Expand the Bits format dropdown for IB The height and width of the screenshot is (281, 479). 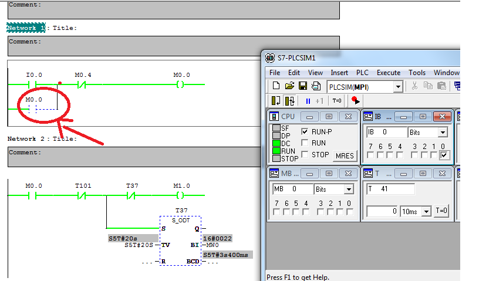pyautogui.click(x=441, y=133)
